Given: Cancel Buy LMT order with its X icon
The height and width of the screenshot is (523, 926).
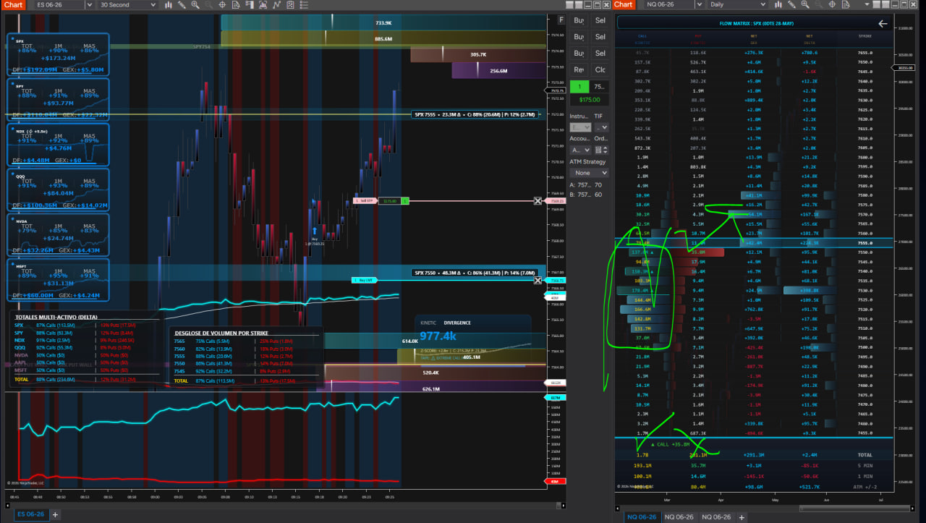Looking at the screenshot, I should 538,280.
